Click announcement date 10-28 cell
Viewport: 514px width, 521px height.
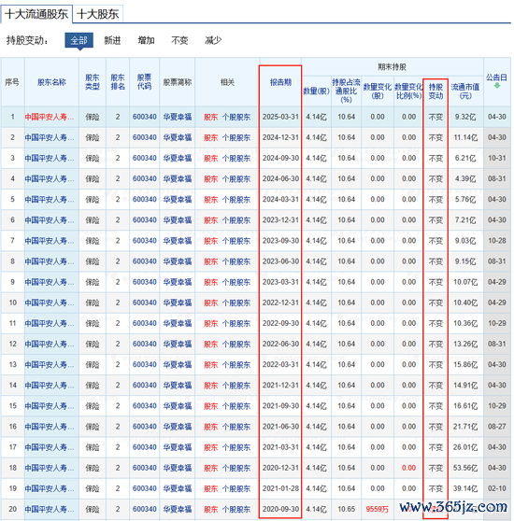click(x=497, y=241)
